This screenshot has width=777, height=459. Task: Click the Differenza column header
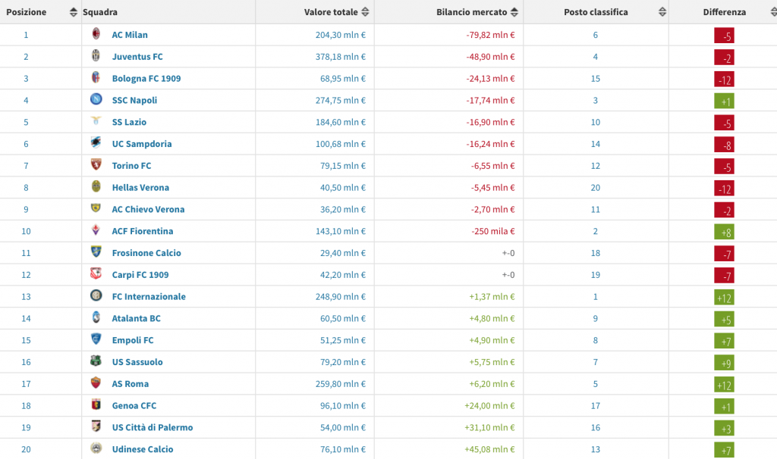pyautogui.click(x=724, y=12)
